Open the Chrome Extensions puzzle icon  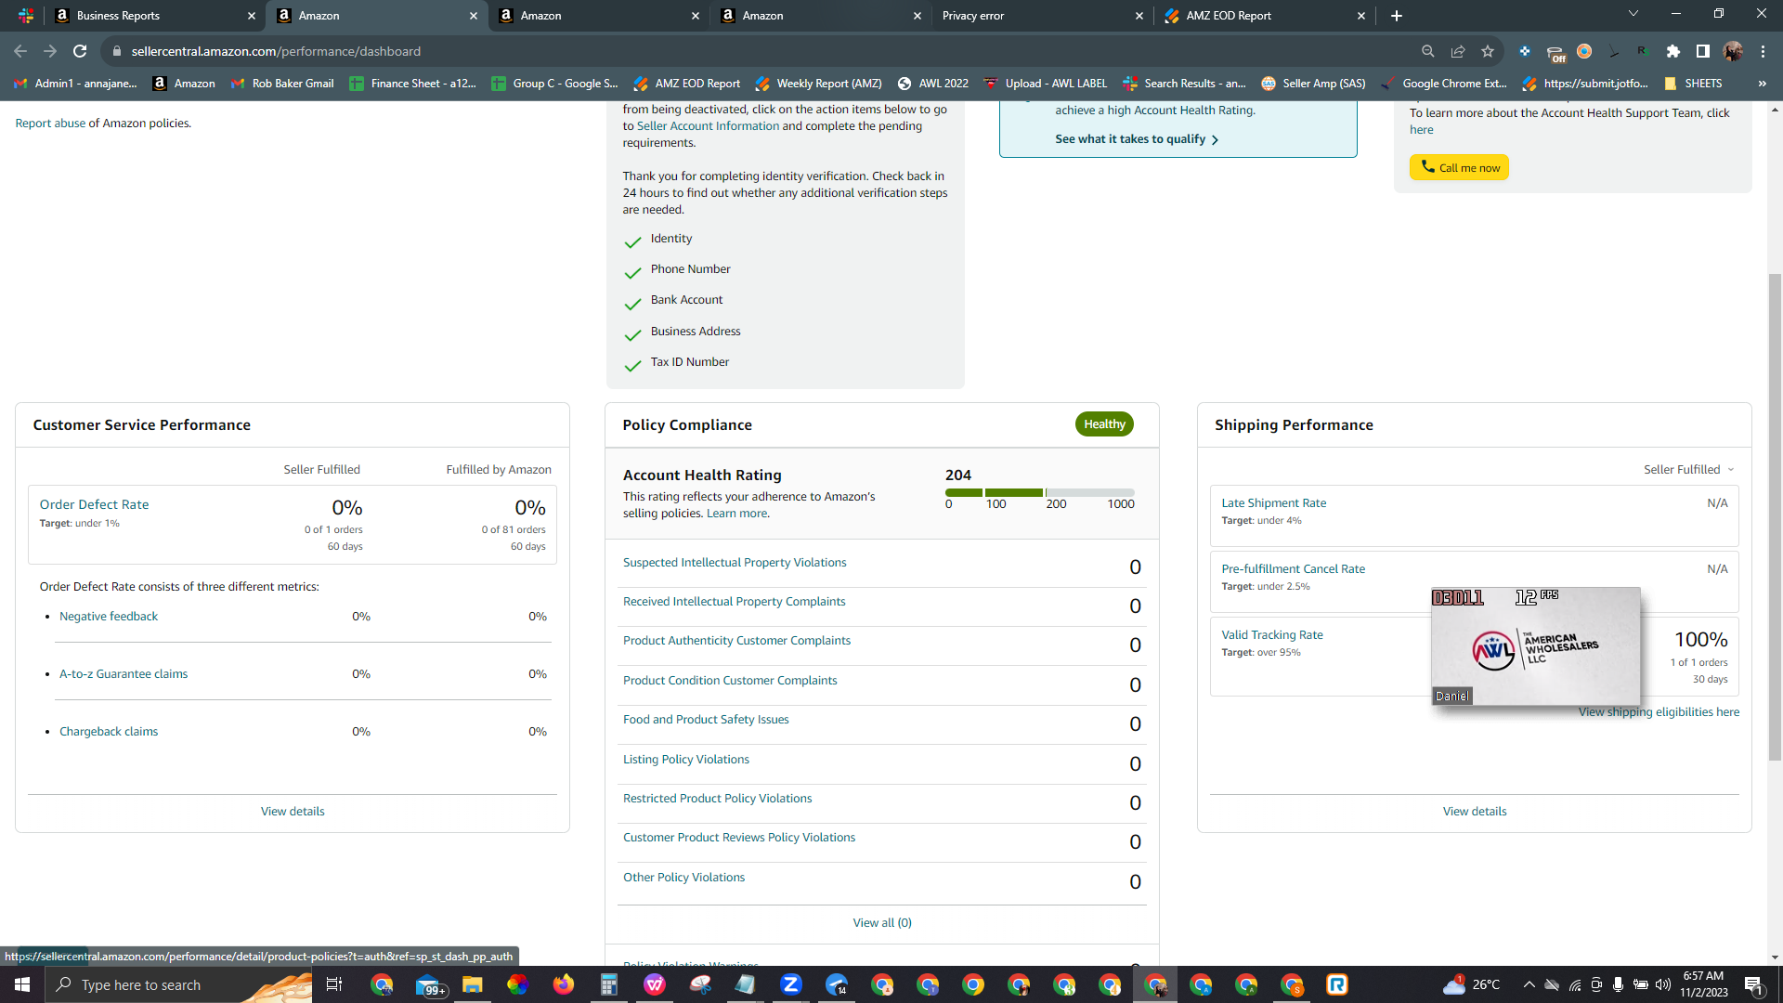(x=1673, y=51)
